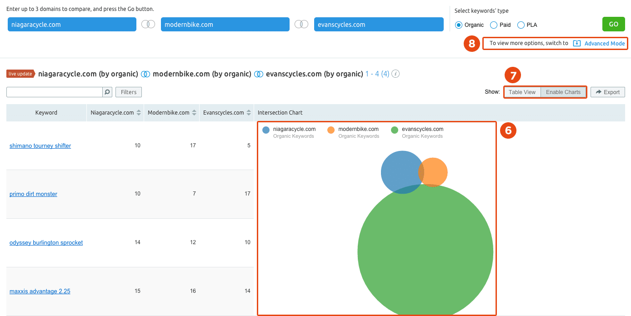Click intersection icon between modernbike.com and evanscycles.com inputs
The image size is (631, 316).
pyautogui.click(x=301, y=25)
